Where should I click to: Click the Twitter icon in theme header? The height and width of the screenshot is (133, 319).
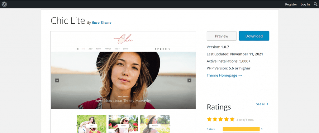click(x=158, y=49)
